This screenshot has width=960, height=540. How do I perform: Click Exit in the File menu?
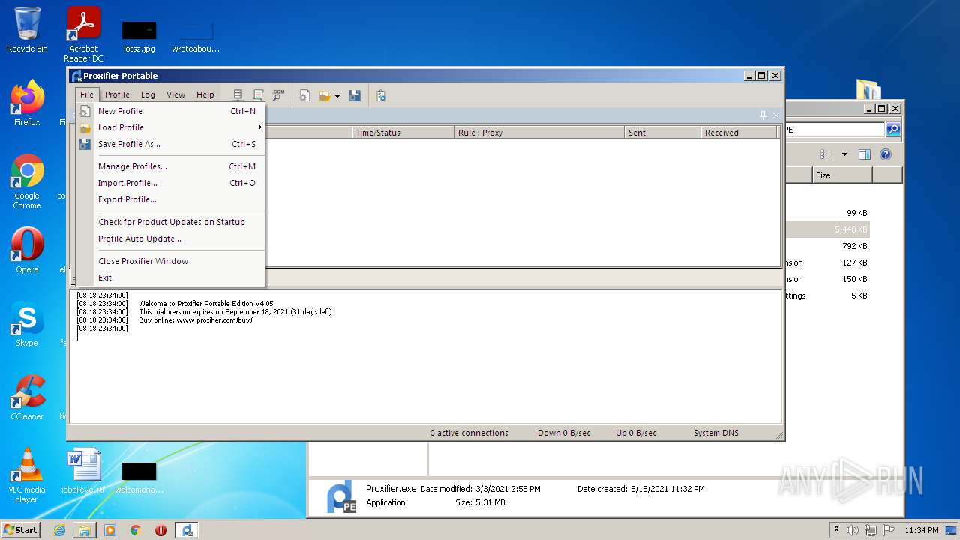[170, 277]
